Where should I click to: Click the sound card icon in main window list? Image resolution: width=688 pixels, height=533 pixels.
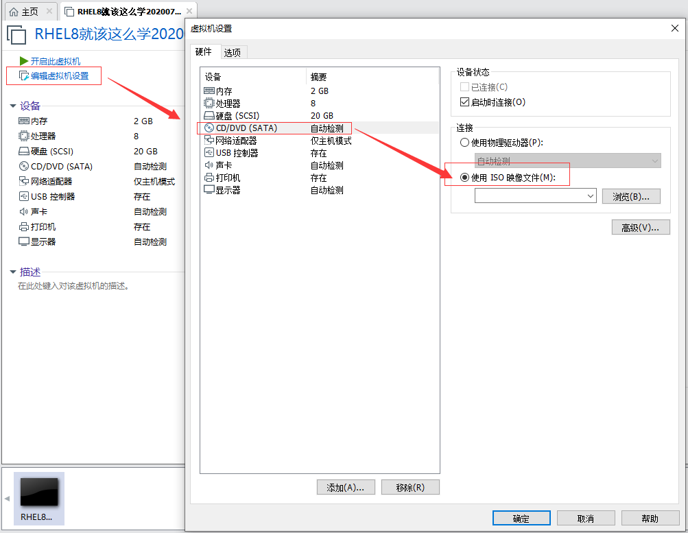24,211
